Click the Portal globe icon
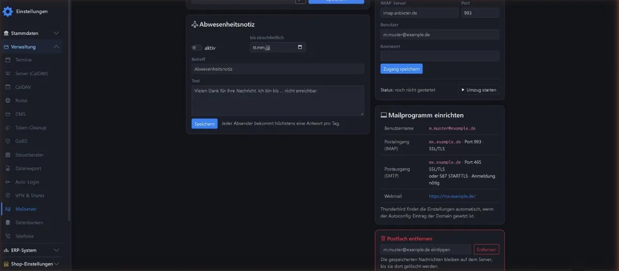 click(x=8, y=100)
